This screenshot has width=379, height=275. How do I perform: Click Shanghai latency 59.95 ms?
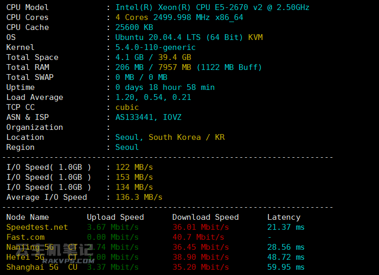coord(286,267)
